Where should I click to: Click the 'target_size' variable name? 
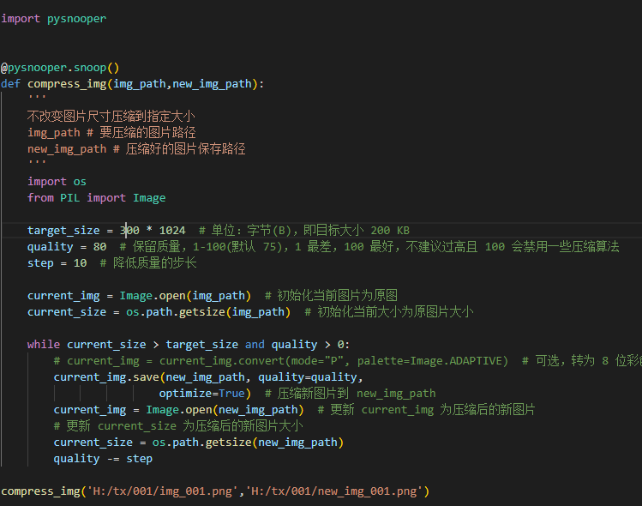[x=63, y=231]
